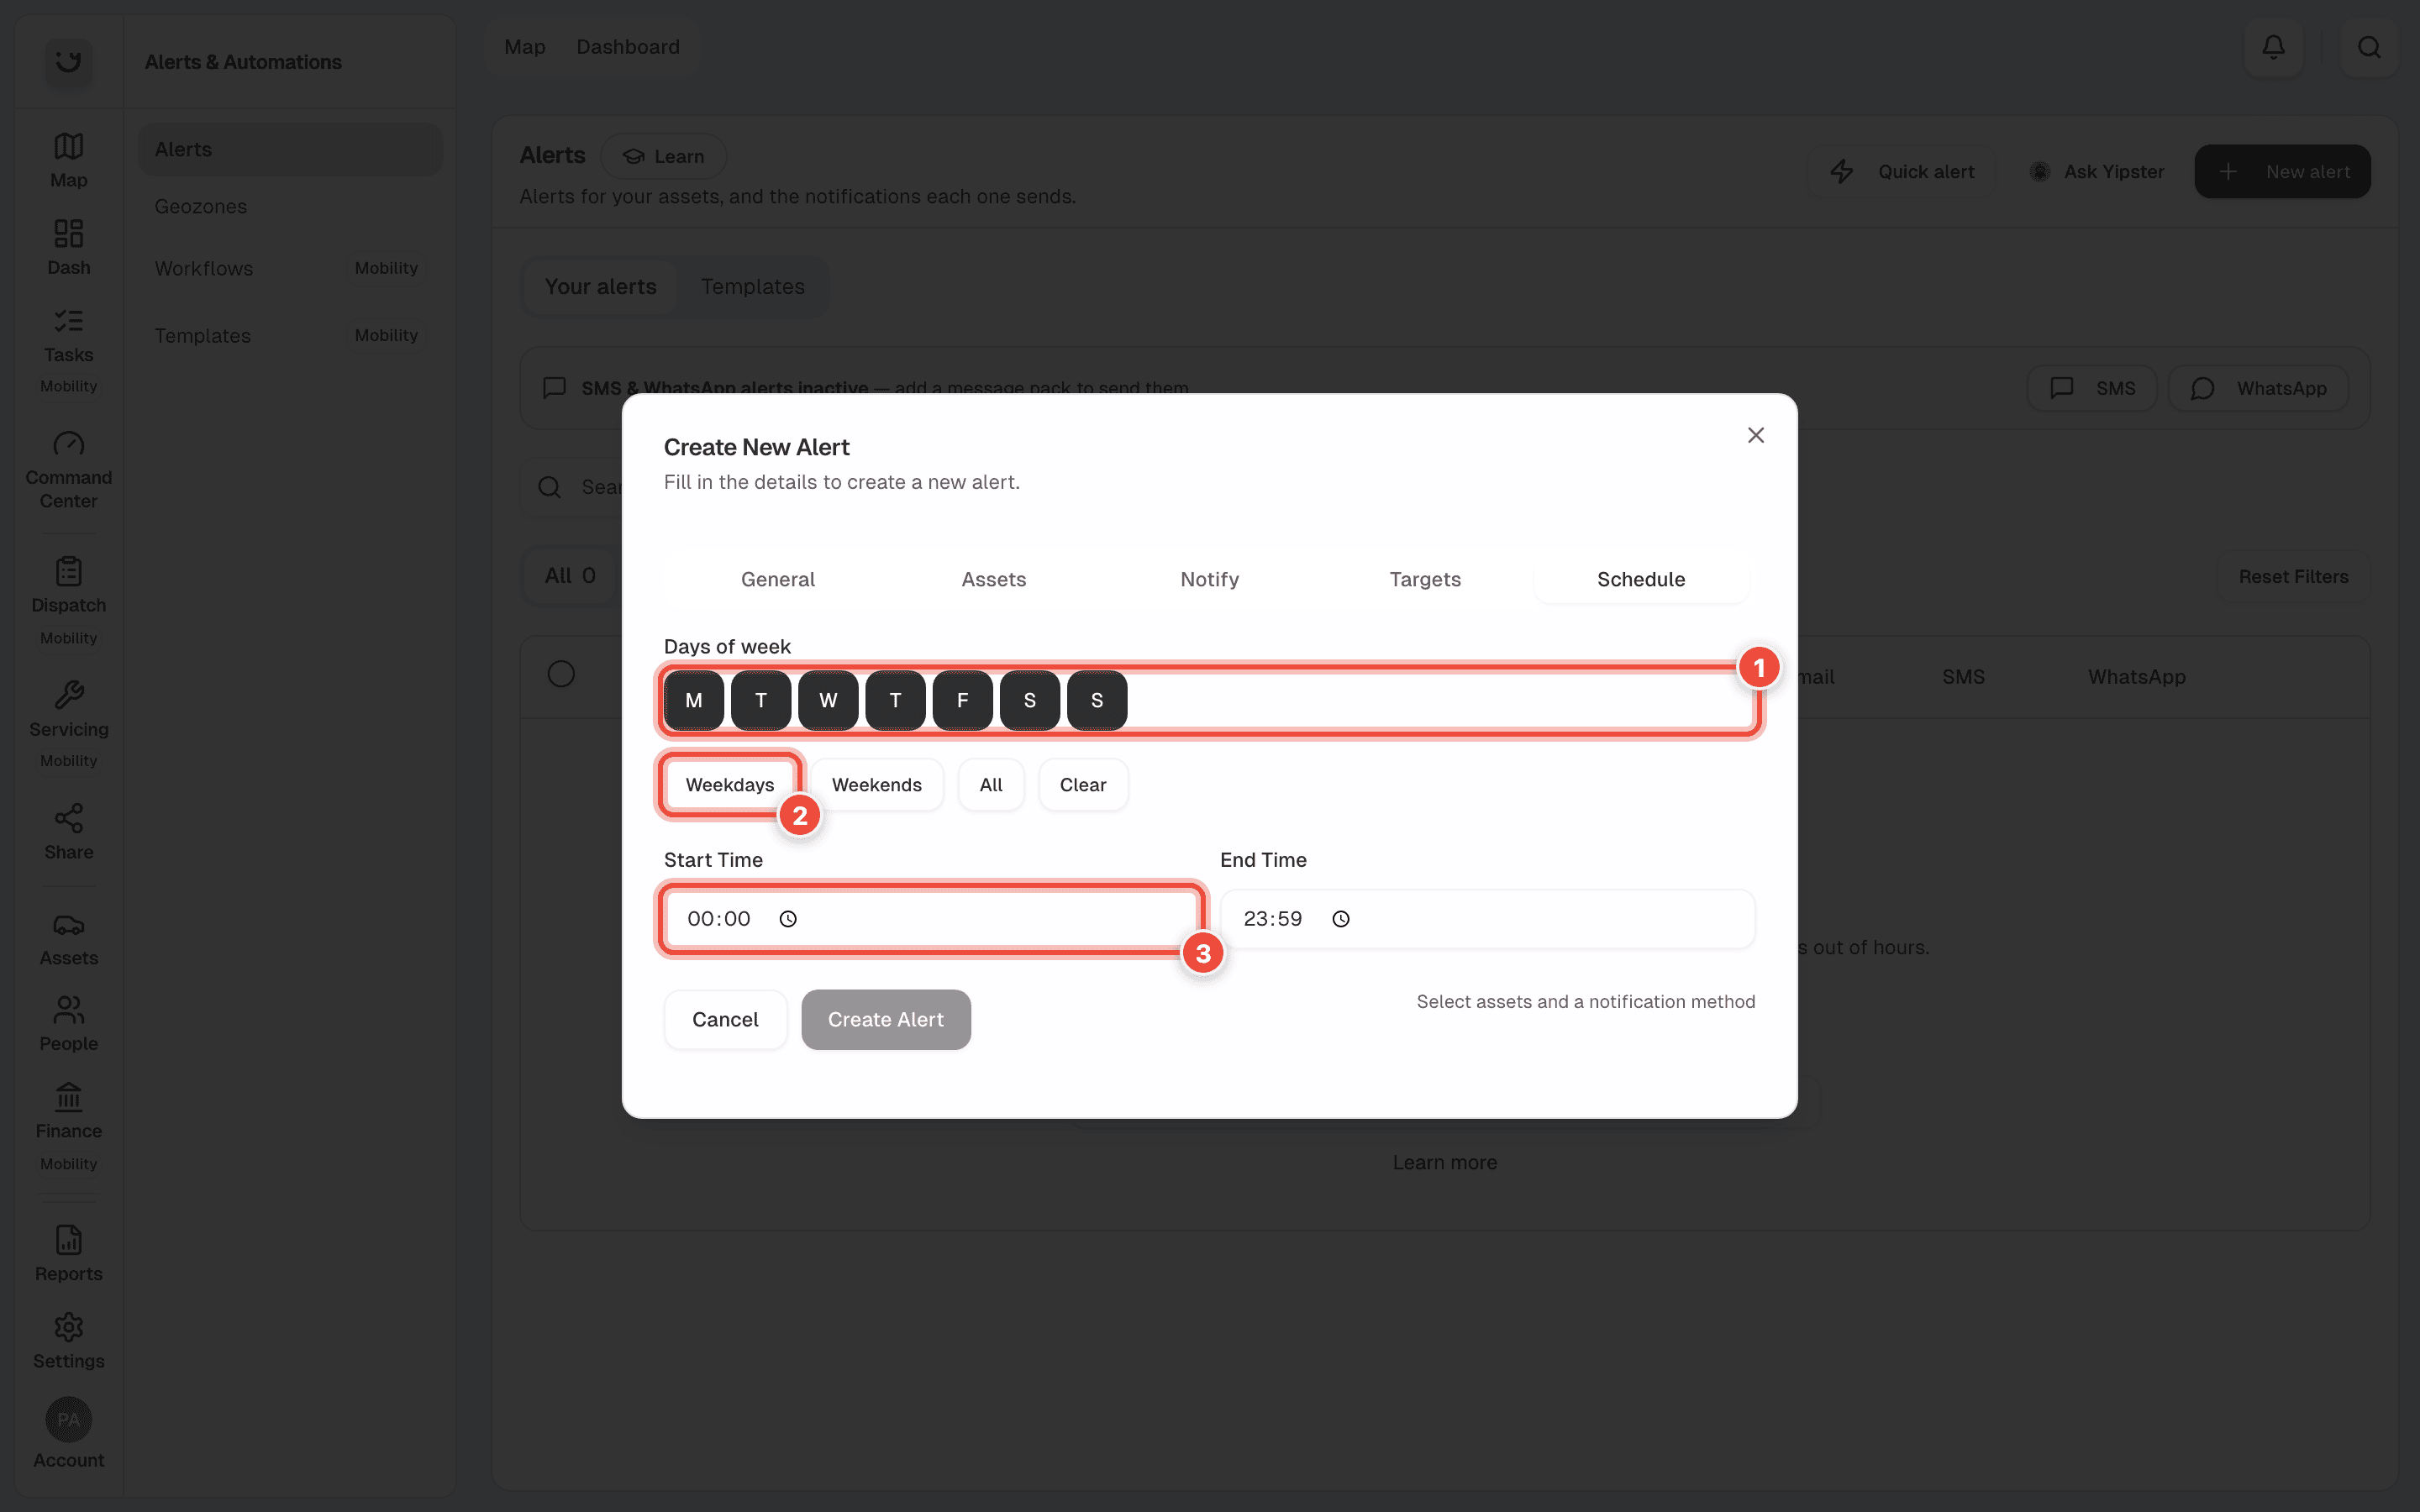
Task: Toggle the M (Monday) day button
Action: click(694, 701)
